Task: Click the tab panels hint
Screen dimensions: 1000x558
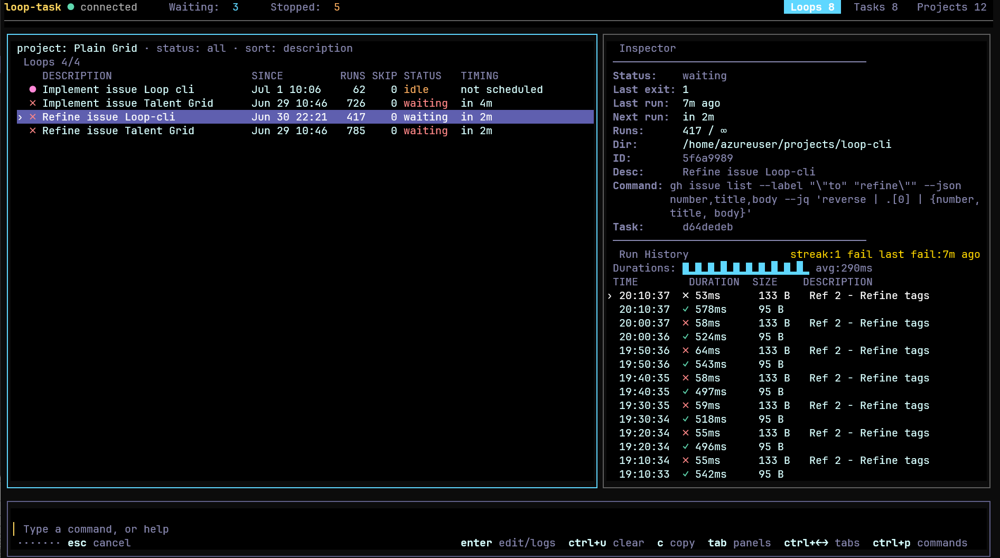Action: pyautogui.click(x=739, y=543)
